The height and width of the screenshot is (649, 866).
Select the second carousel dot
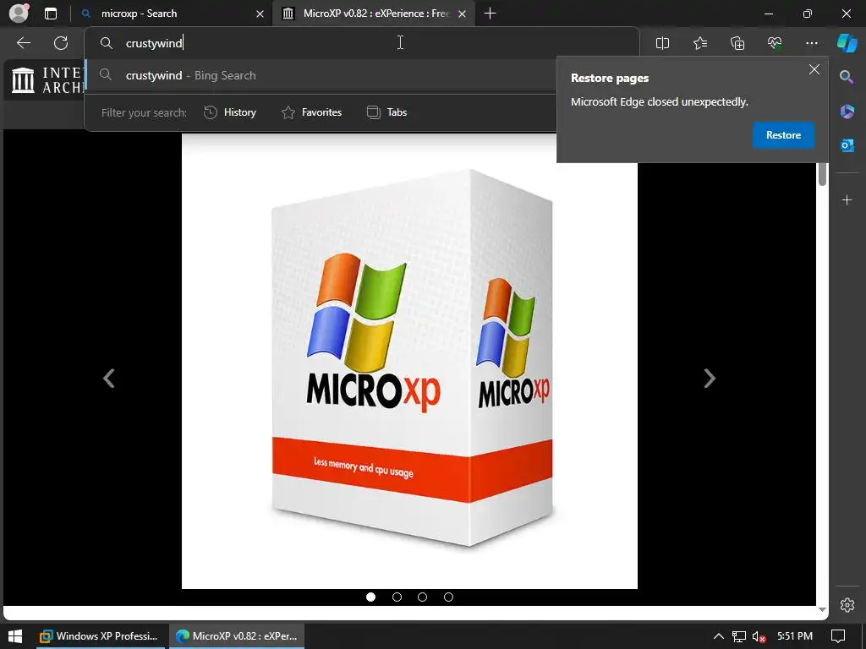(397, 597)
